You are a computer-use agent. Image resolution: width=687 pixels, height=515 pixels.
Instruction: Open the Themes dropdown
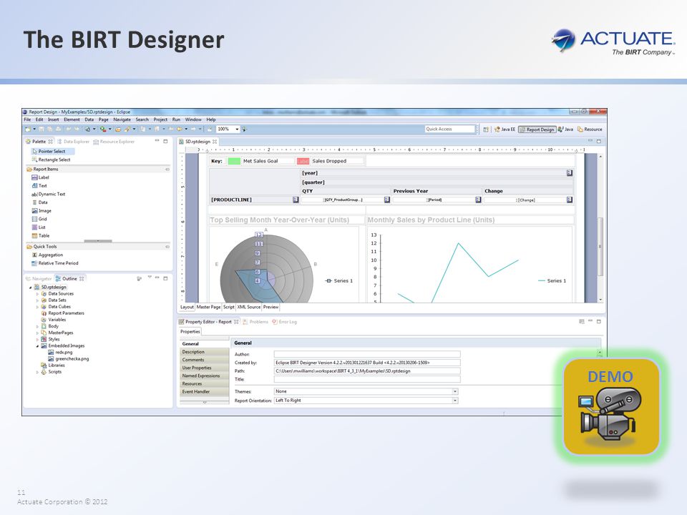pyautogui.click(x=455, y=391)
